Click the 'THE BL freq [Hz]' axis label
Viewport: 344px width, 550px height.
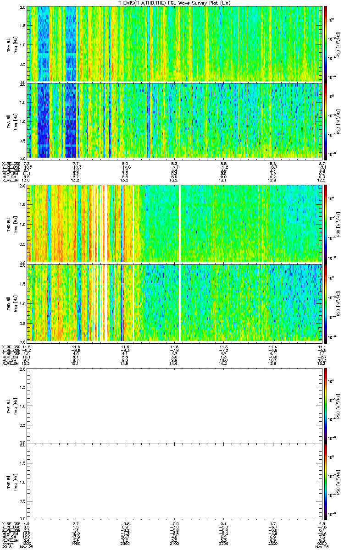click(11, 405)
